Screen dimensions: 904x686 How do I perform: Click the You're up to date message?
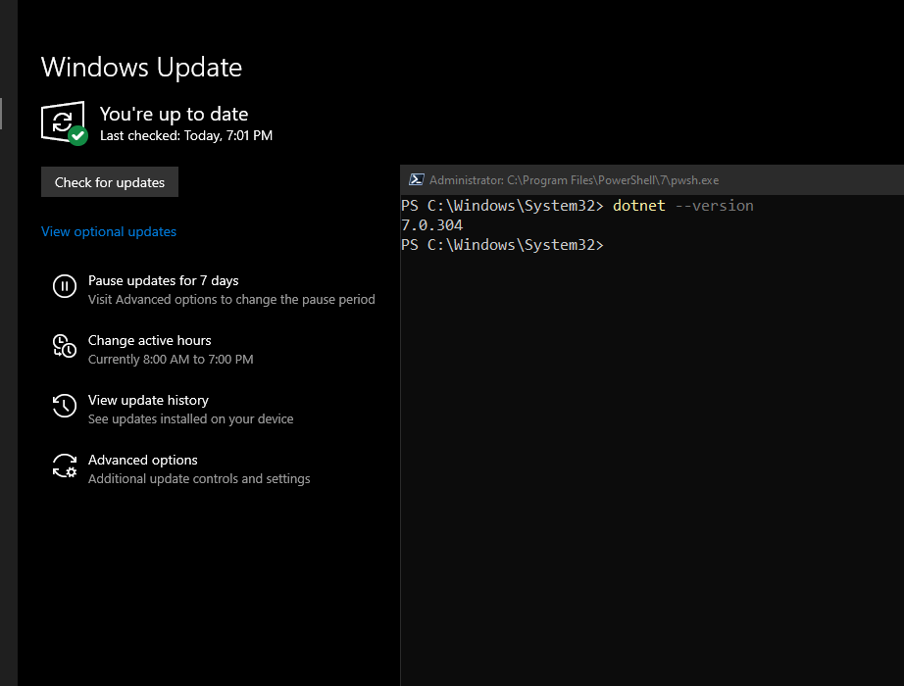175,114
